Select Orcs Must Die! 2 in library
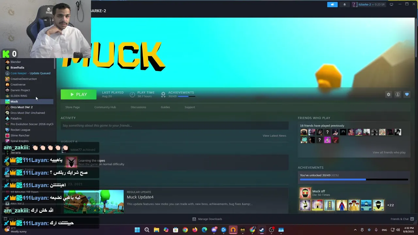This screenshot has height=235, width=418. click(22, 107)
